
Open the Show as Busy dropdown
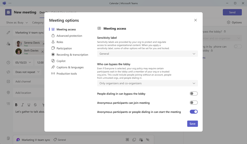17,23
